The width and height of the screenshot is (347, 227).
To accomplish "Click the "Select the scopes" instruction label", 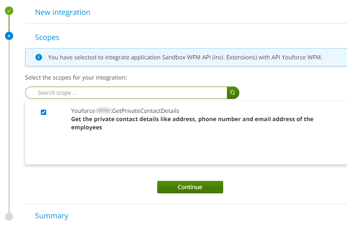I will click(76, 77).
